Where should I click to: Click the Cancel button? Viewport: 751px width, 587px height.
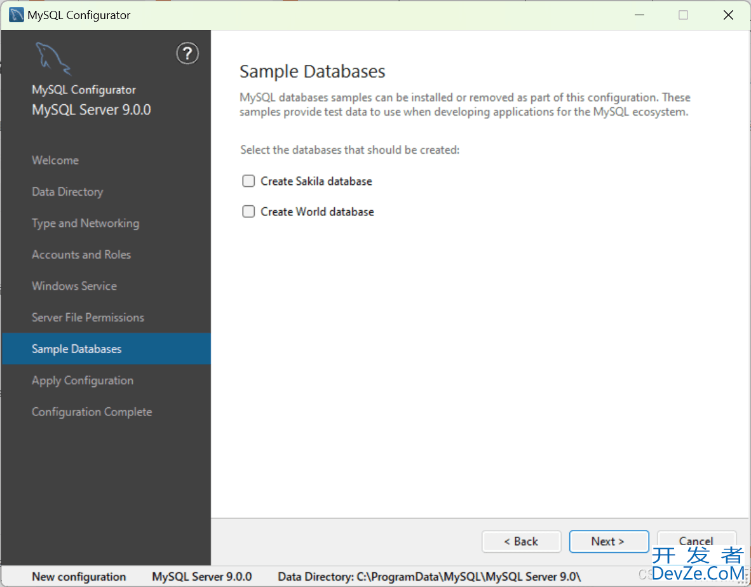[x=696, y=541]
